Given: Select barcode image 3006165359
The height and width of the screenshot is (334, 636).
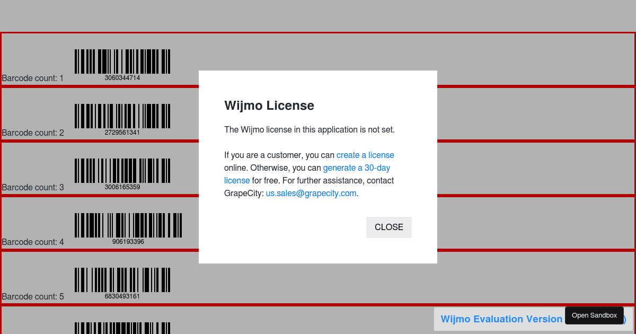Looking at the screenshot, I should (122, 174).
